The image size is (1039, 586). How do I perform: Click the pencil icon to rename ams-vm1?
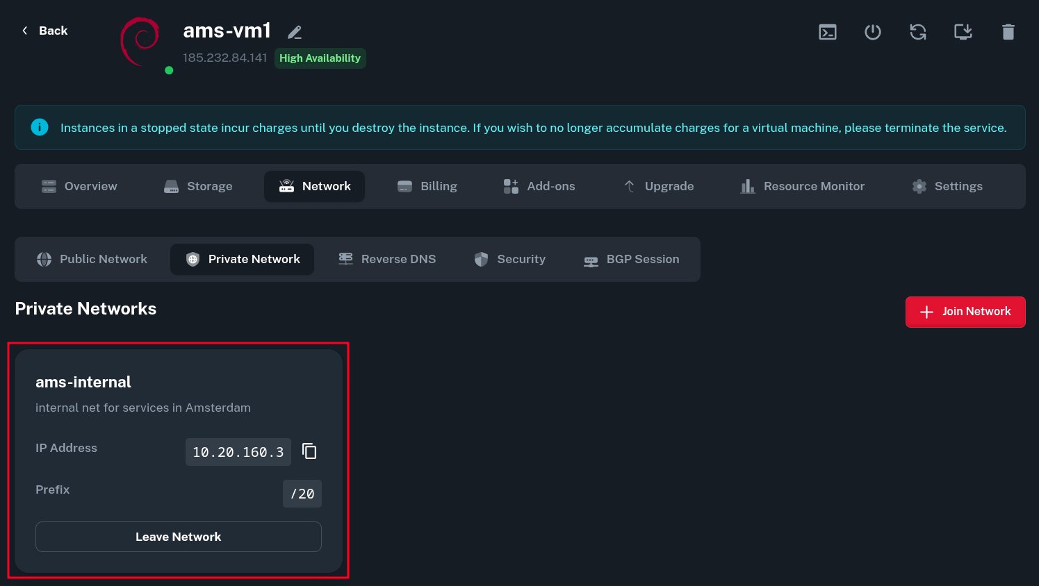pyautogui.click(x=295, y=33)
